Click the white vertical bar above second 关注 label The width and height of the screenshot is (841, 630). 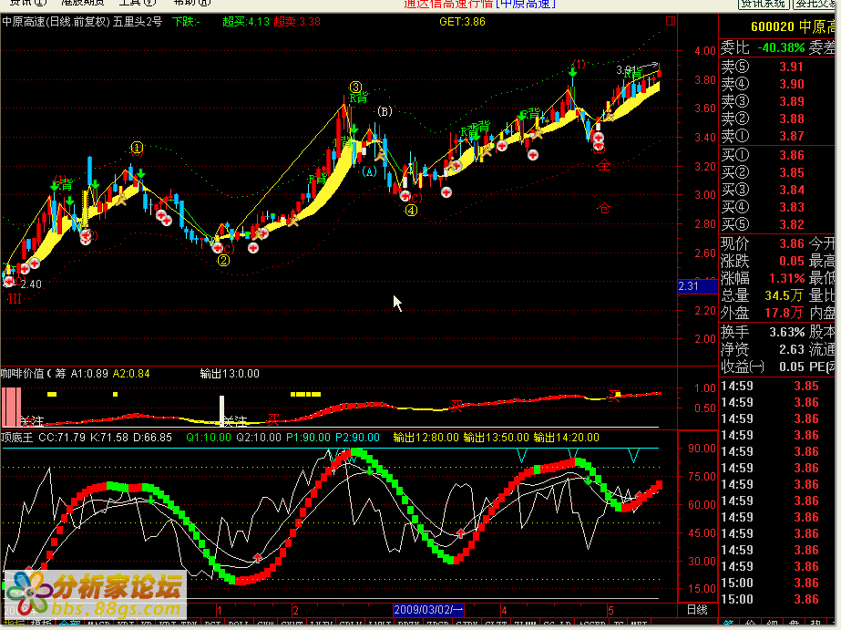tap(222, 411)
